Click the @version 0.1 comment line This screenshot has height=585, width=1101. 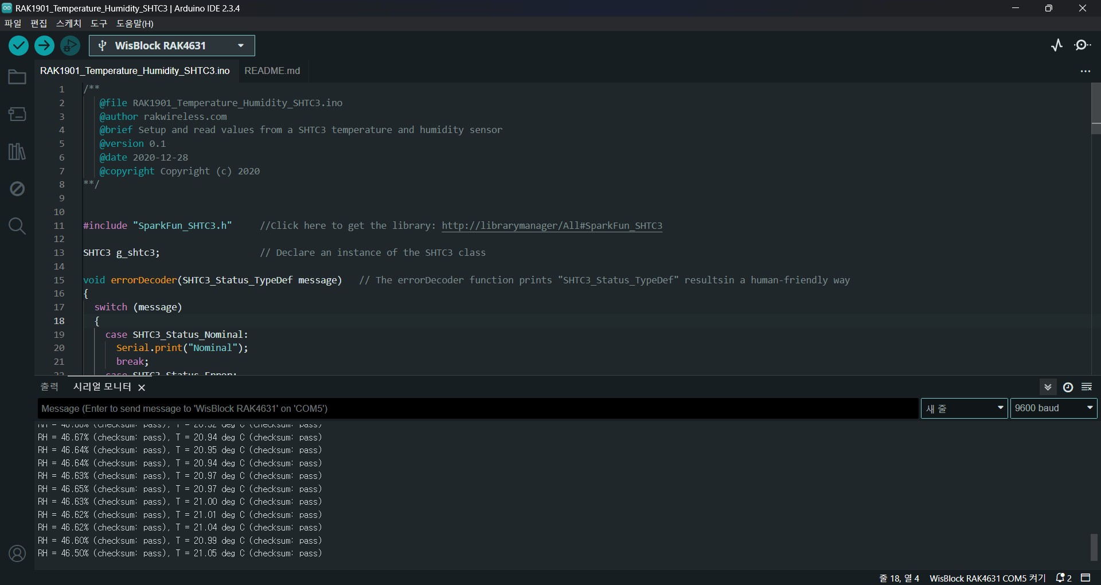(133, 144)
